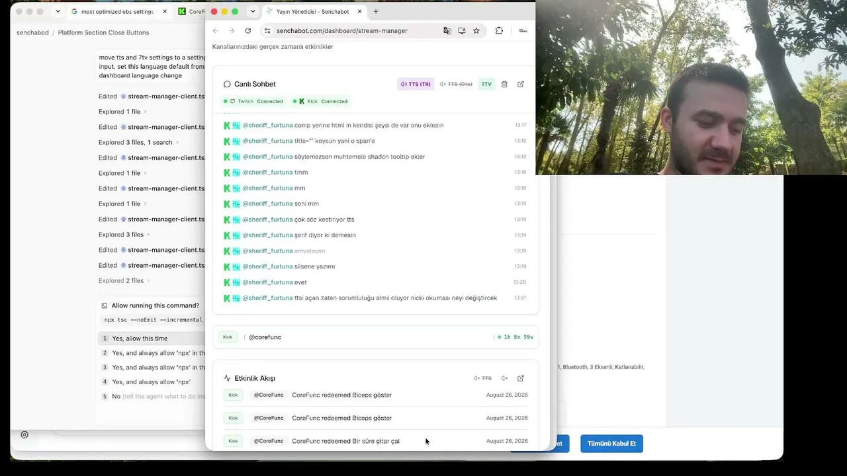Screen dimensions: 847x476
Task: Go back in the Senchabot browser window
Action: coord(216,30)
